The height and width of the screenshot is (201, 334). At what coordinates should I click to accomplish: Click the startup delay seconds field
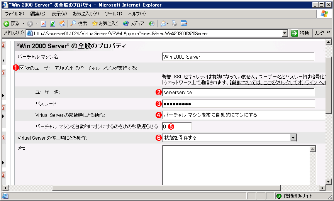click(177, 126)
